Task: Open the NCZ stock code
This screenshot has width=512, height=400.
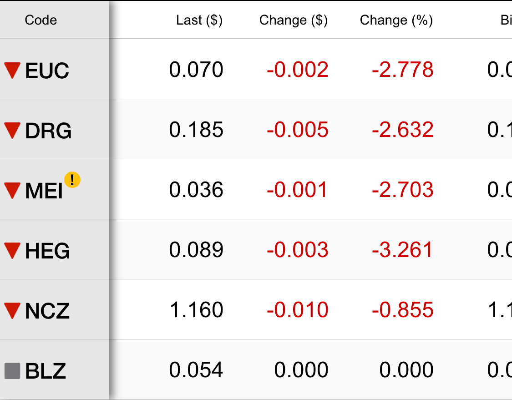Action: tap(47, 311)
